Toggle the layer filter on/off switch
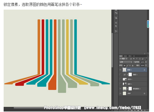154x112 pixels. [147, 59]
